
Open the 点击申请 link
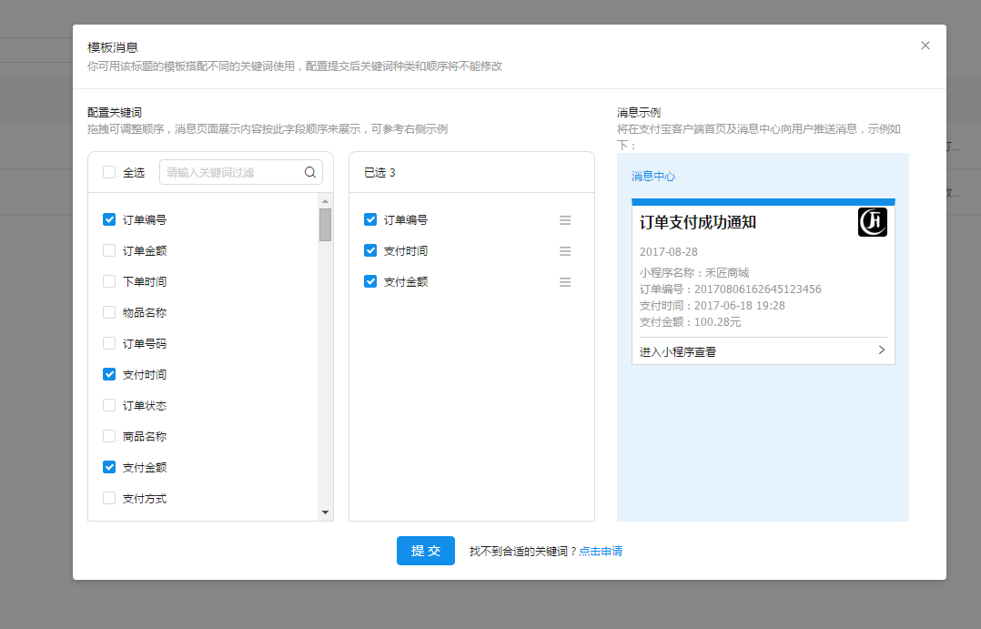(x=601, y=552)
